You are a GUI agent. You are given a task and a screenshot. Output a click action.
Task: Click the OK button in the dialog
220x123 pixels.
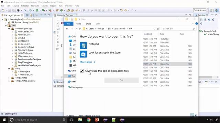coord(121,80)
